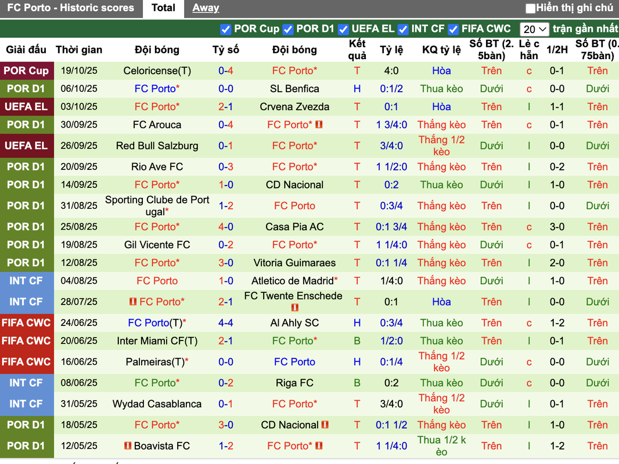Viewport: 619px width, 464px height.
Task: Uncheck the POR Cup filter checkbox
Action: point(225,29)
